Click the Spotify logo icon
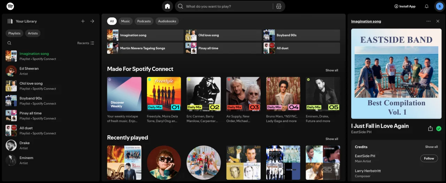The height and width of the screenshot is (183, 446). (x=10, y=6)
